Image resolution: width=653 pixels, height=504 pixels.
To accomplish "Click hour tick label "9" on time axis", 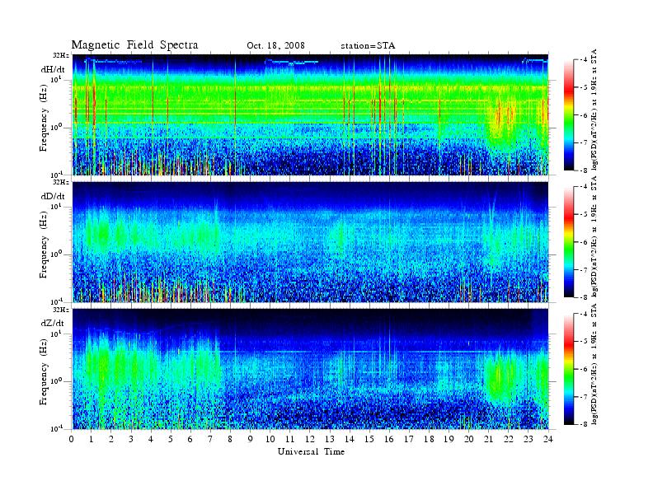I will pyautogui.click(x=251, y=439).
